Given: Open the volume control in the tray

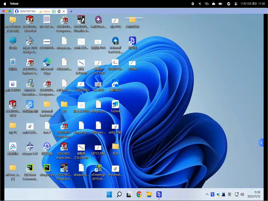Looking at the screenshot, I should click(x=242, y=194).
